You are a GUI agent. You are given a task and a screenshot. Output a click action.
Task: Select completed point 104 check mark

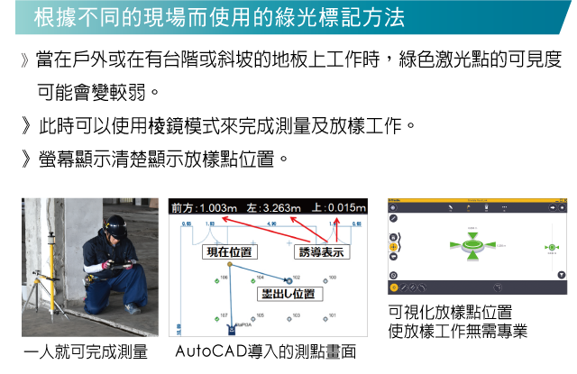tap(252, 281)
